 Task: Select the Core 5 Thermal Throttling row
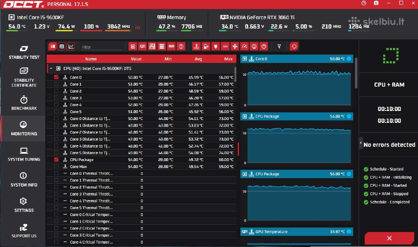[141, 208]
